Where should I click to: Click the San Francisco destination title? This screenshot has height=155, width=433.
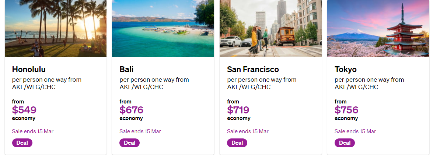[253, 69]
